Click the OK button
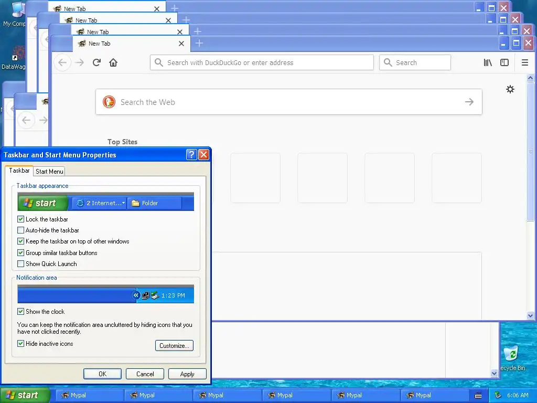 point(102,374)
